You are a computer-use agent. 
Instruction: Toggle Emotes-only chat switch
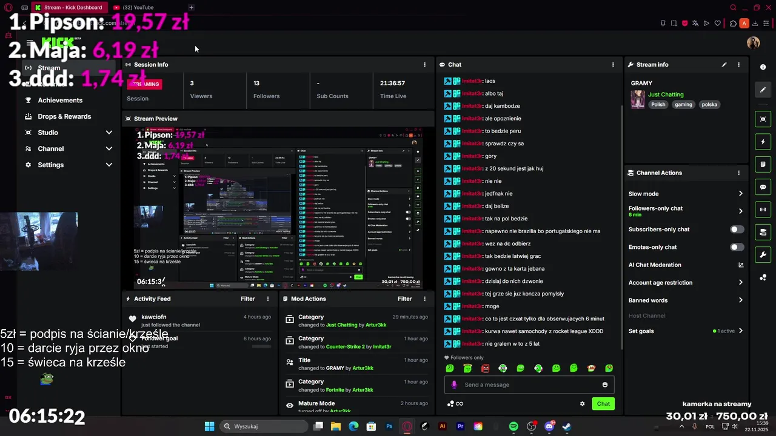(x=737, y=247)
